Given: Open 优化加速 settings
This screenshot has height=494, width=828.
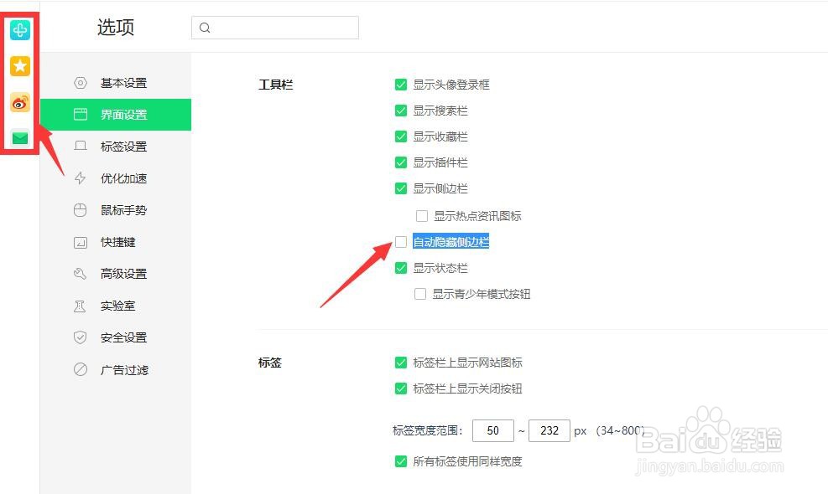Looking at the screenshot, I should (x=116, y=178).
